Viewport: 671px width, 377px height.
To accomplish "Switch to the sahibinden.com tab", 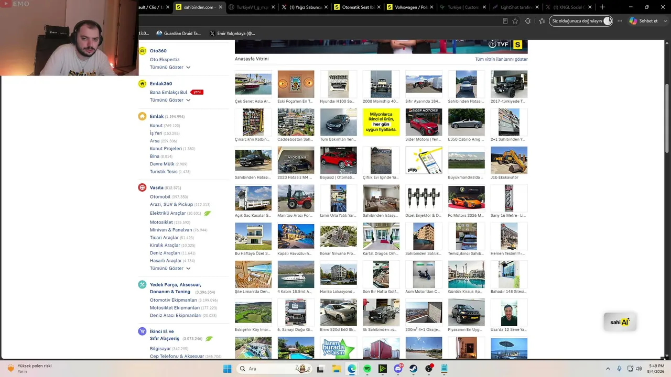I will click(199, 7).
